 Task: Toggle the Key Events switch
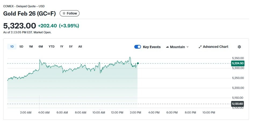coord(138,47)
